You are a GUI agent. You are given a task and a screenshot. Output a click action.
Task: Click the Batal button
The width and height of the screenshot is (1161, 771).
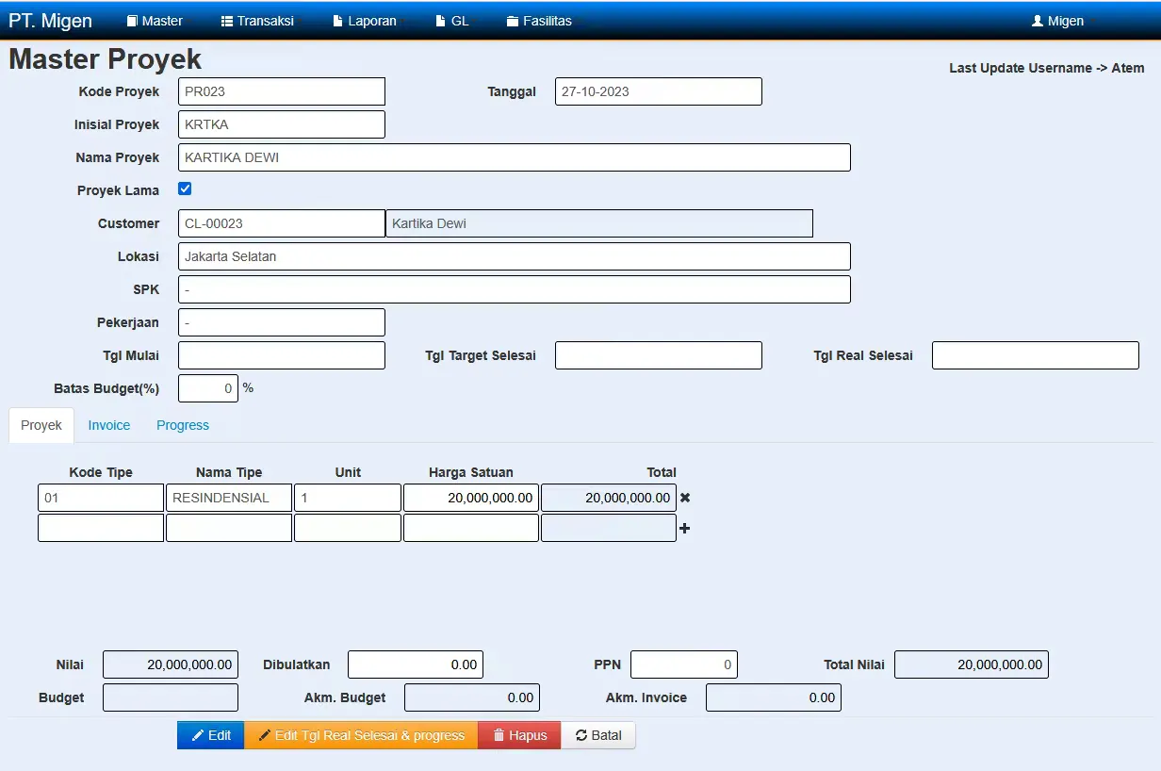pos(598,735)
